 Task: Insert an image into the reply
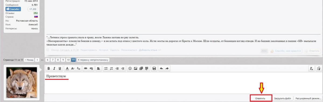coord(136,69)
